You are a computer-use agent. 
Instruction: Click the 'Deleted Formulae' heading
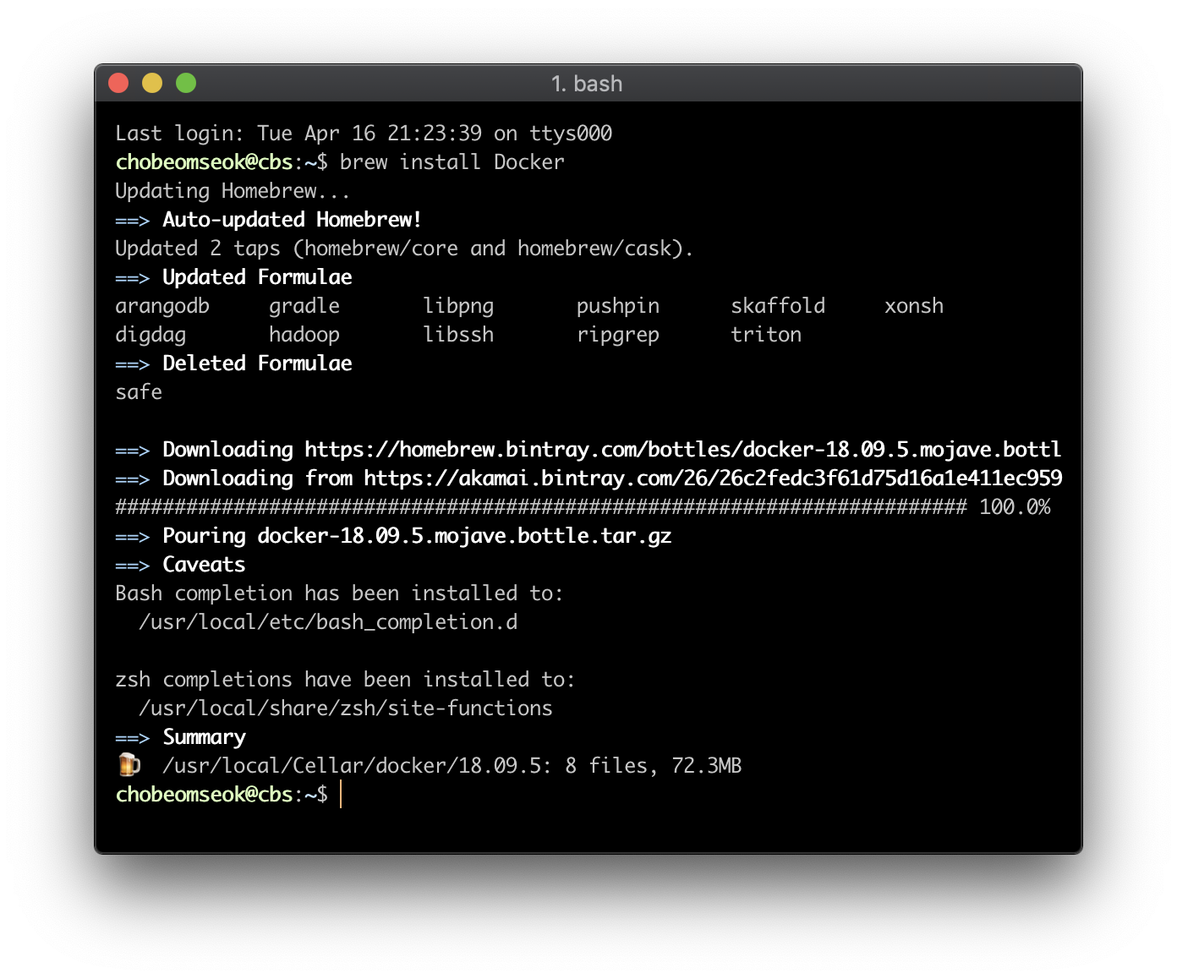coord(257,364)
